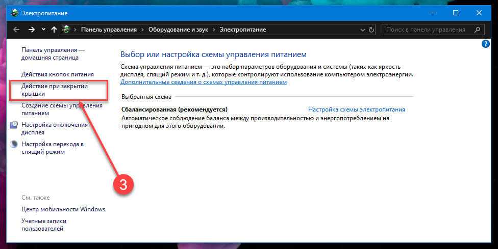Click icon beside Настройка отключения дисплея
The height and width of the screenshot is (249, 498).
pos(14,125)
